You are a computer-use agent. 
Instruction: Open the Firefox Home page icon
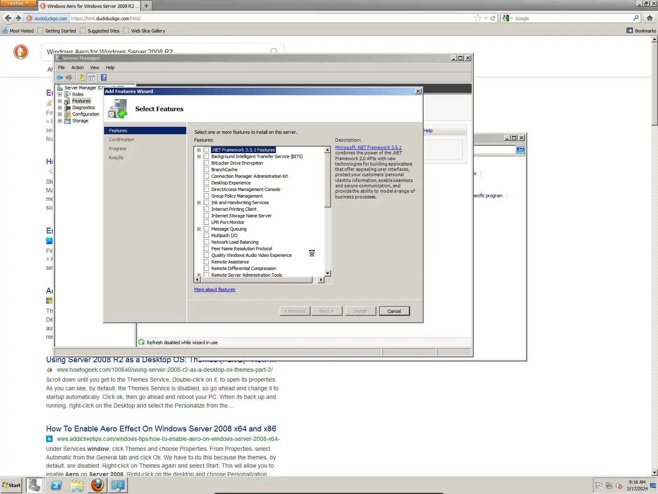(650, 18)
